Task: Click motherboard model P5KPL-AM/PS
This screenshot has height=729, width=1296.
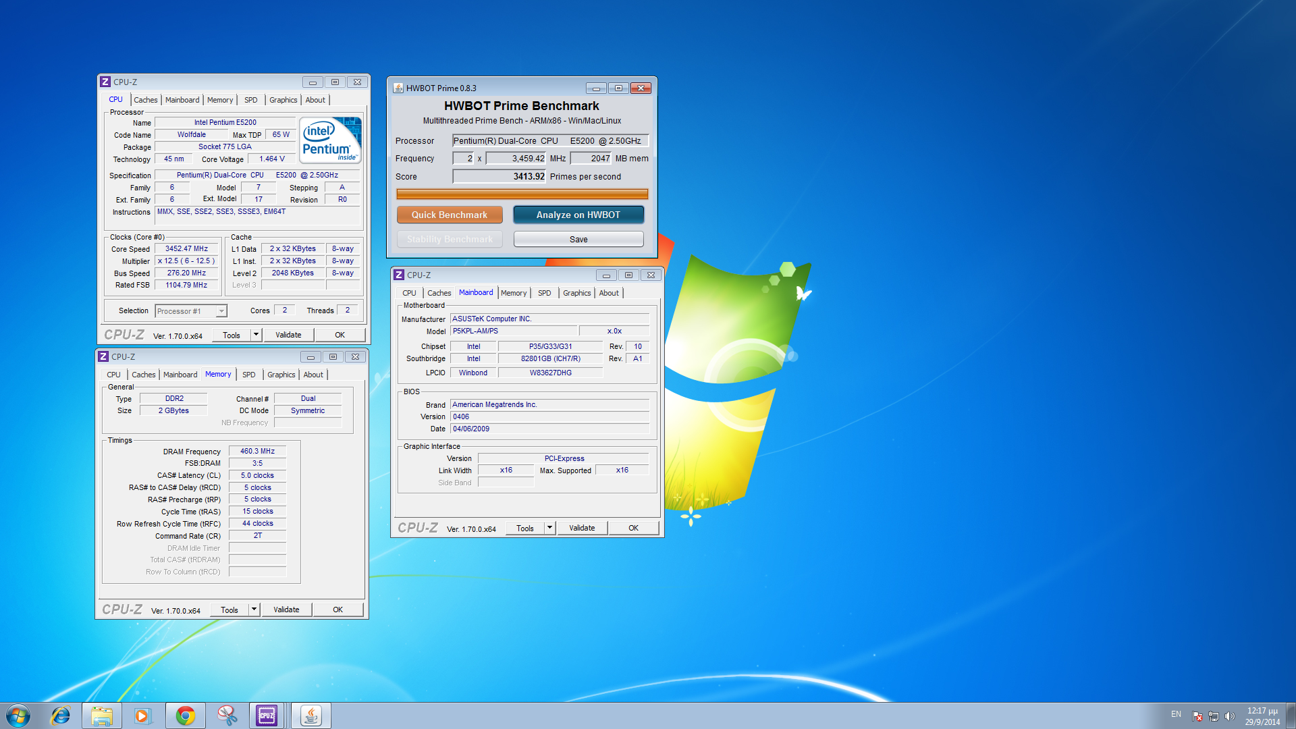Action: click(514, 331)
